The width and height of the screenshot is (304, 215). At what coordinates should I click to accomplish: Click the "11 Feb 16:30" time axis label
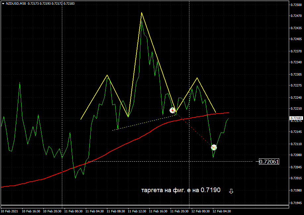tap(158, 211)
